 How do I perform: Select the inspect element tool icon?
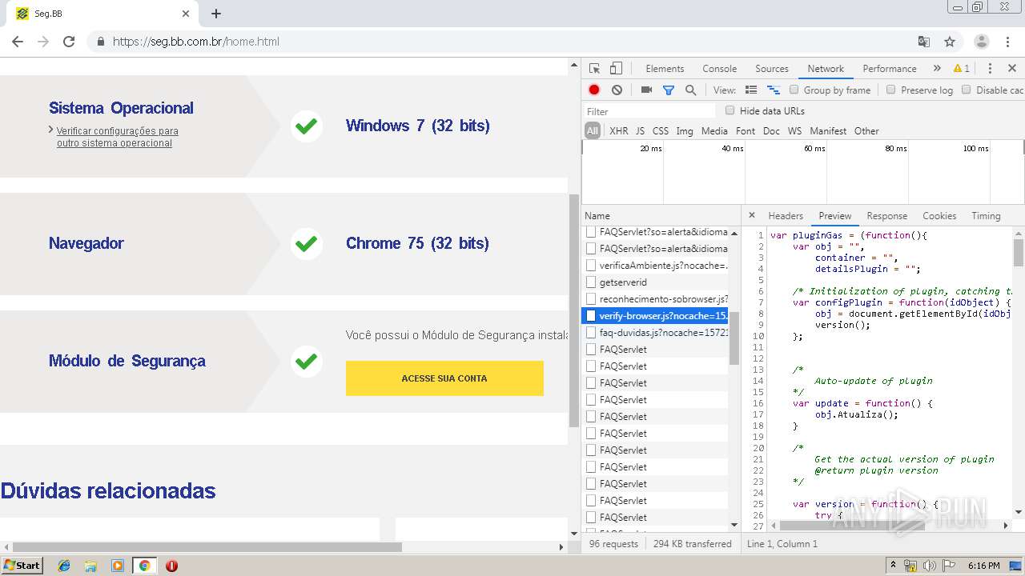point(594,69)
